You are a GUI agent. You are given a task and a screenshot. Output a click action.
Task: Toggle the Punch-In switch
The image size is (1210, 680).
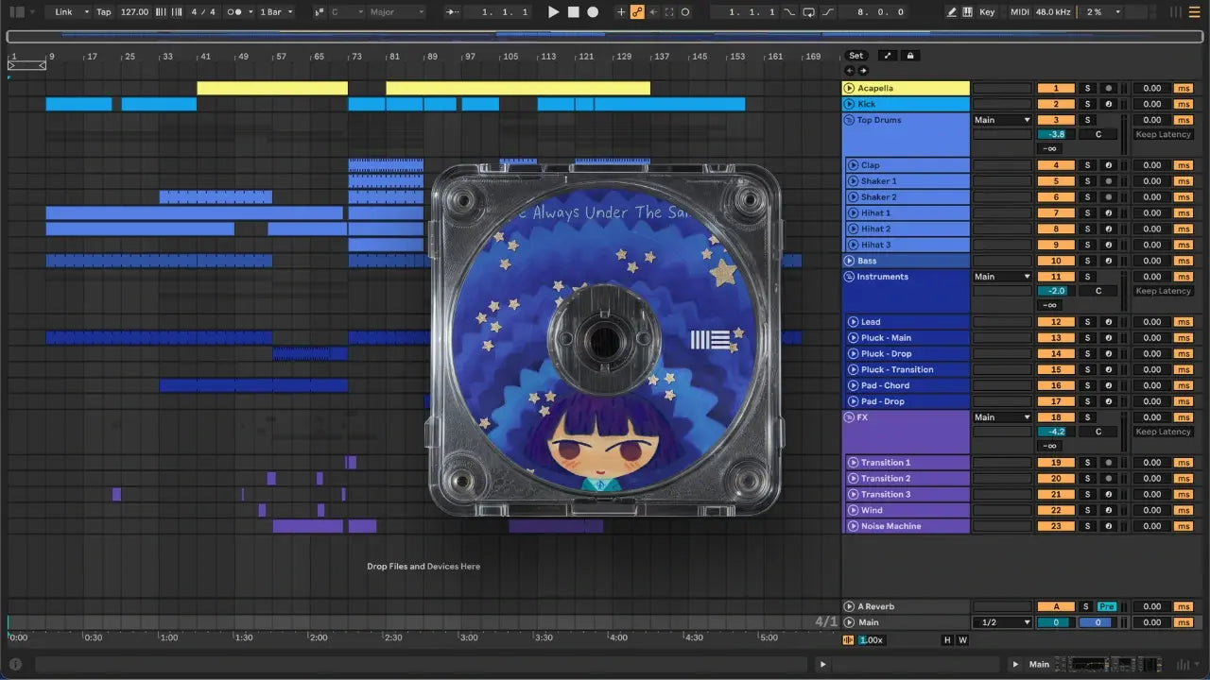(x=789, y=12)
